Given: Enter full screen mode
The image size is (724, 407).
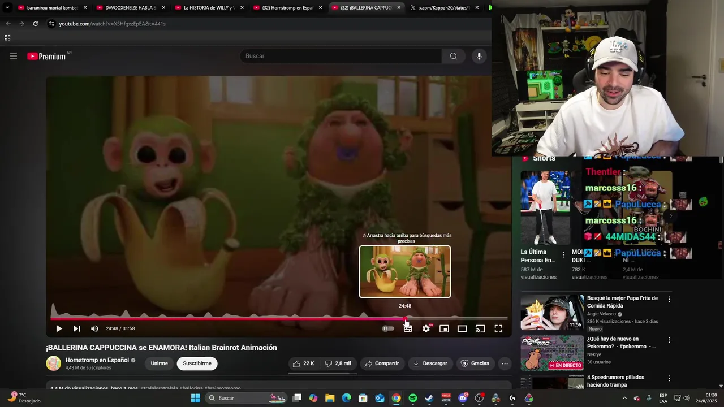Looking at the screenshot, I should click(x=498, y=328).
